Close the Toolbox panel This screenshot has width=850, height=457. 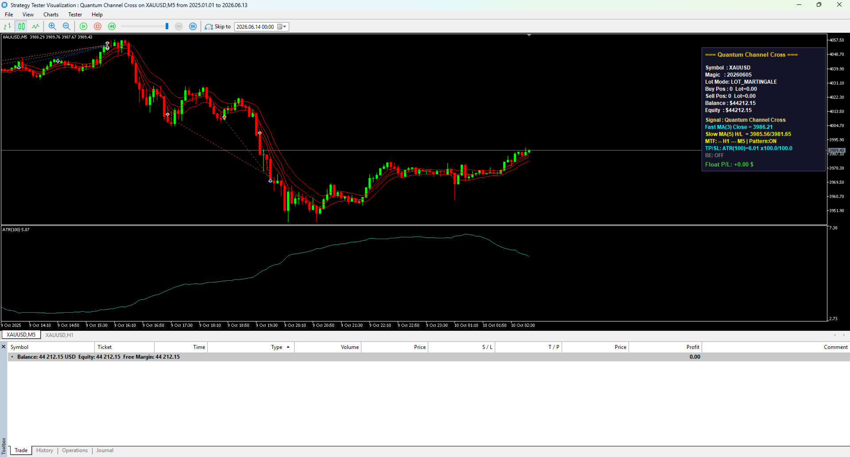pyautogui.click(x=4, y=347)
